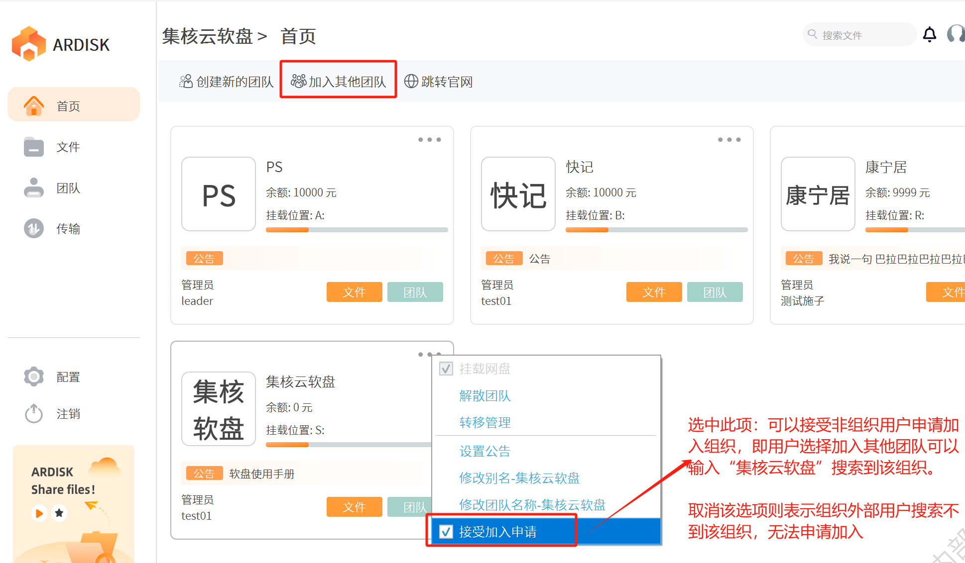Open 文件 files section in sidebar

[x=67, y=147]
